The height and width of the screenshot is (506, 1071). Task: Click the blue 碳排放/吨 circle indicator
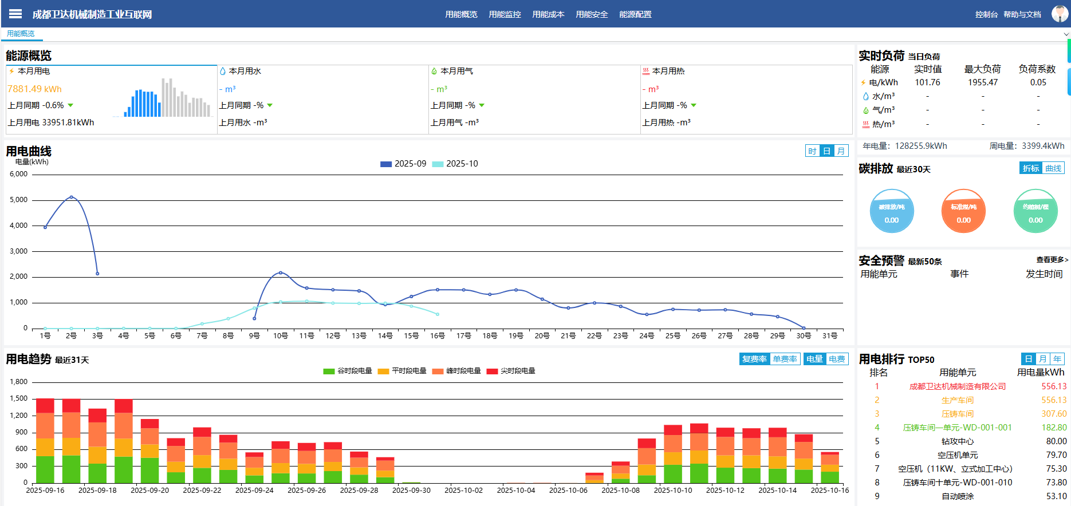[x=892, y=212]
